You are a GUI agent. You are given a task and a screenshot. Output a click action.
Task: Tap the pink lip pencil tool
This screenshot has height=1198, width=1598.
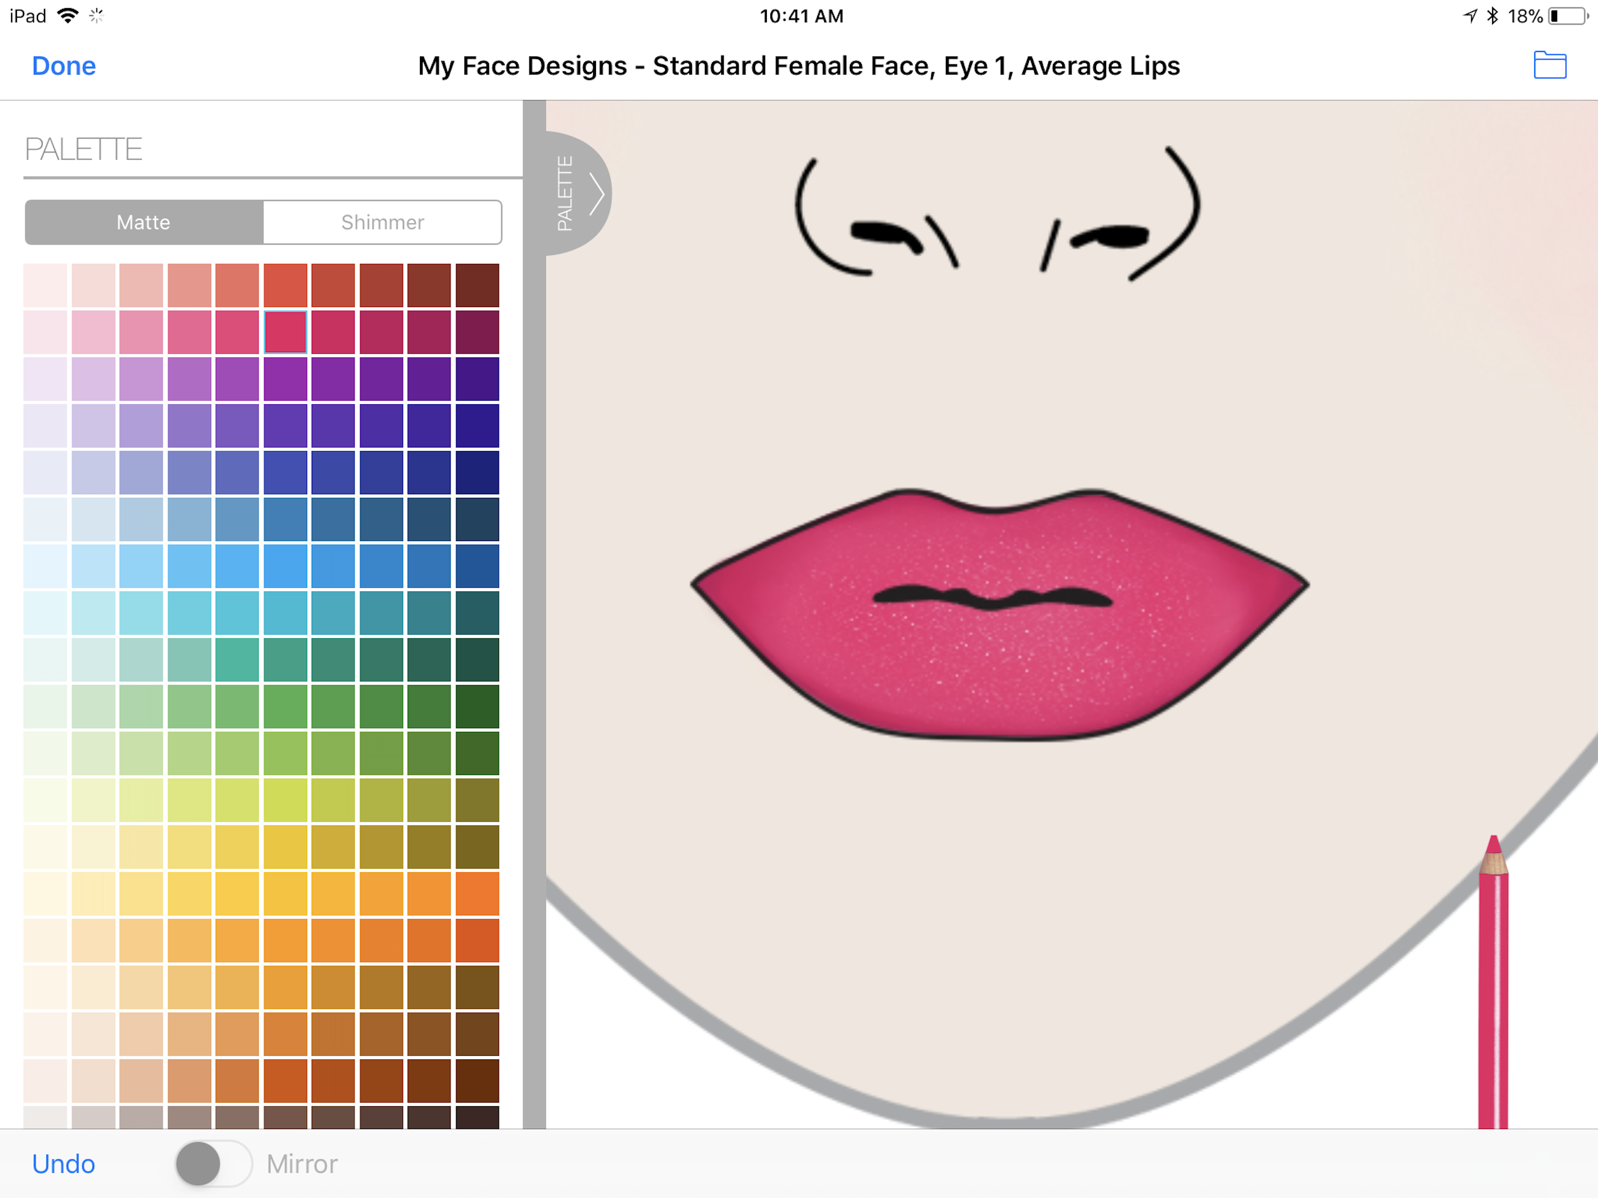click(x=1493, y=981)
